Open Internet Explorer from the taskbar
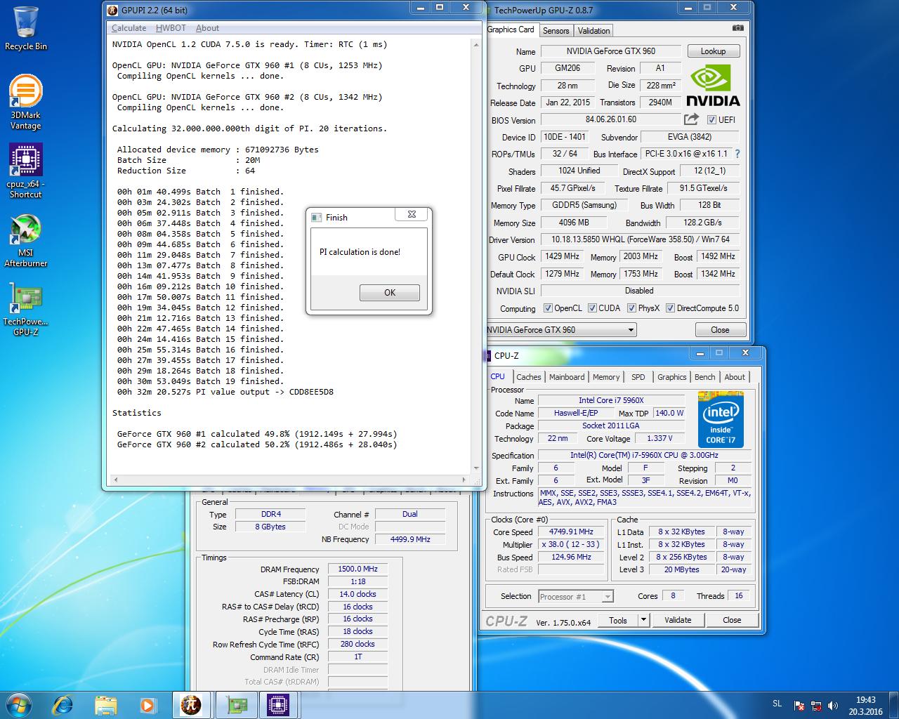Image resolution: width=899 pixels, height=719 pixels. [x=63, y=705]
